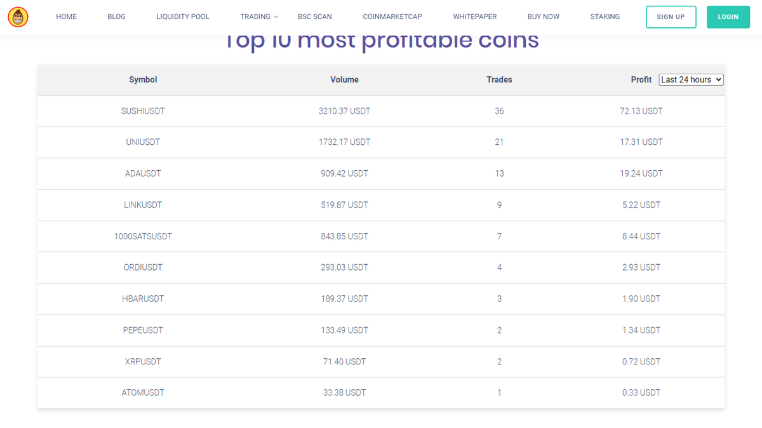Click the 17.31 USDT profit value
The image size is (762, 428).
pos(641,142)
